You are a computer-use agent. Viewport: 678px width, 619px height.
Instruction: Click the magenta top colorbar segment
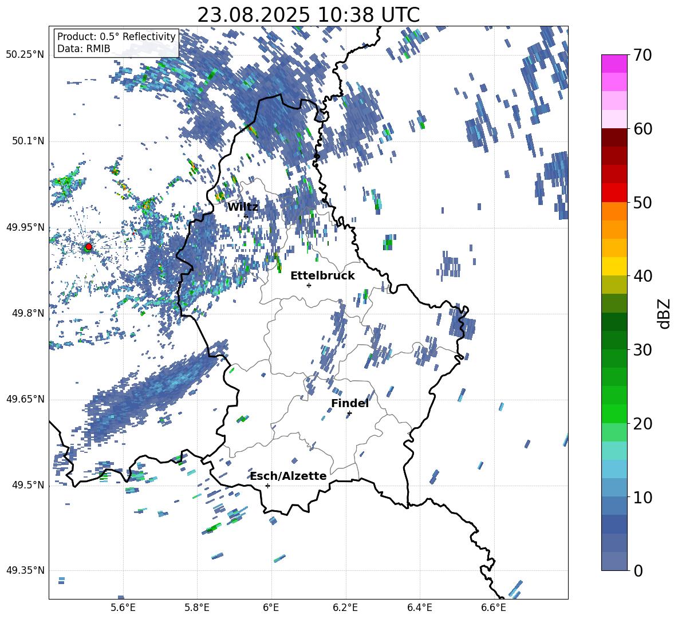click(x=614, y=64)
